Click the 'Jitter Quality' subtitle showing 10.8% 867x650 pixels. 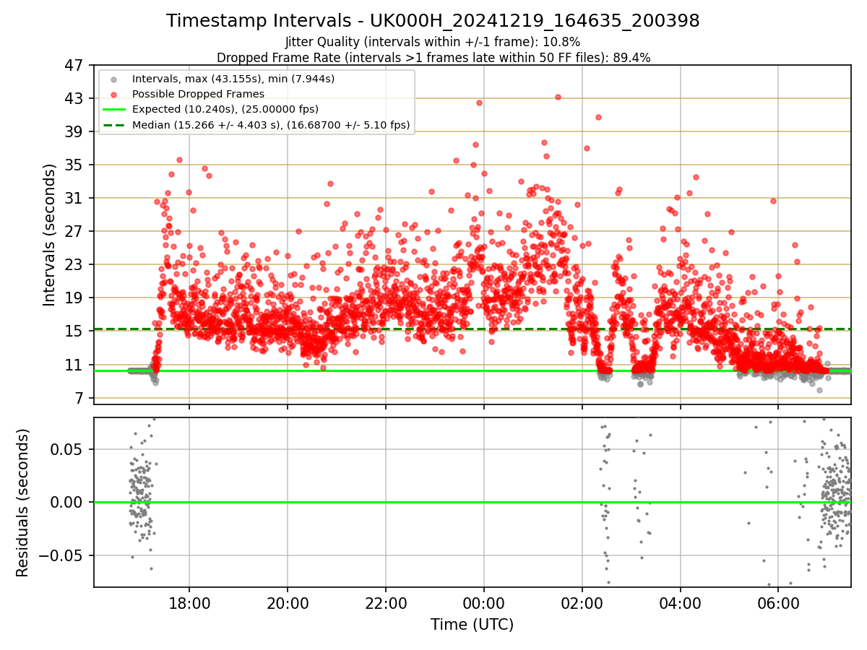[x=433, y=42]
